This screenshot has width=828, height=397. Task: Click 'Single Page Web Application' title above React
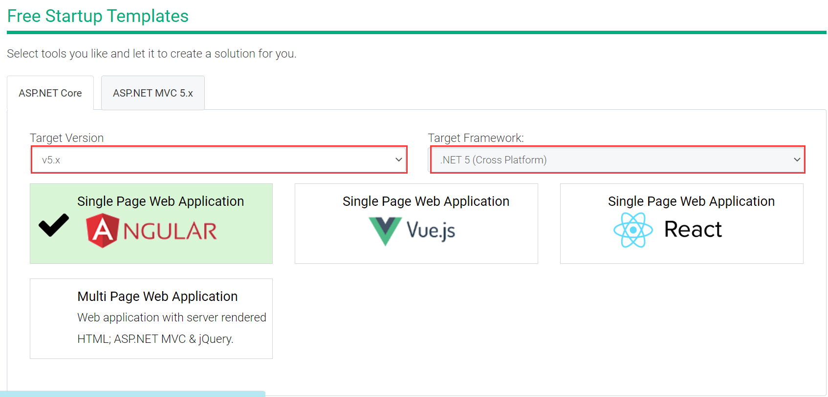(x=691, y=201)
